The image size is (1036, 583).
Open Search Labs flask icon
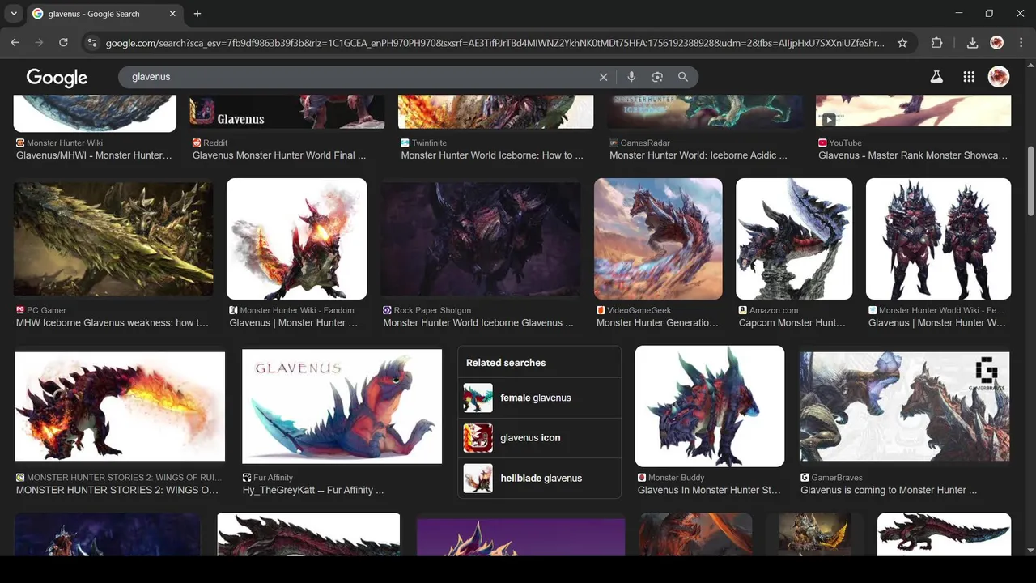(936, 77)
